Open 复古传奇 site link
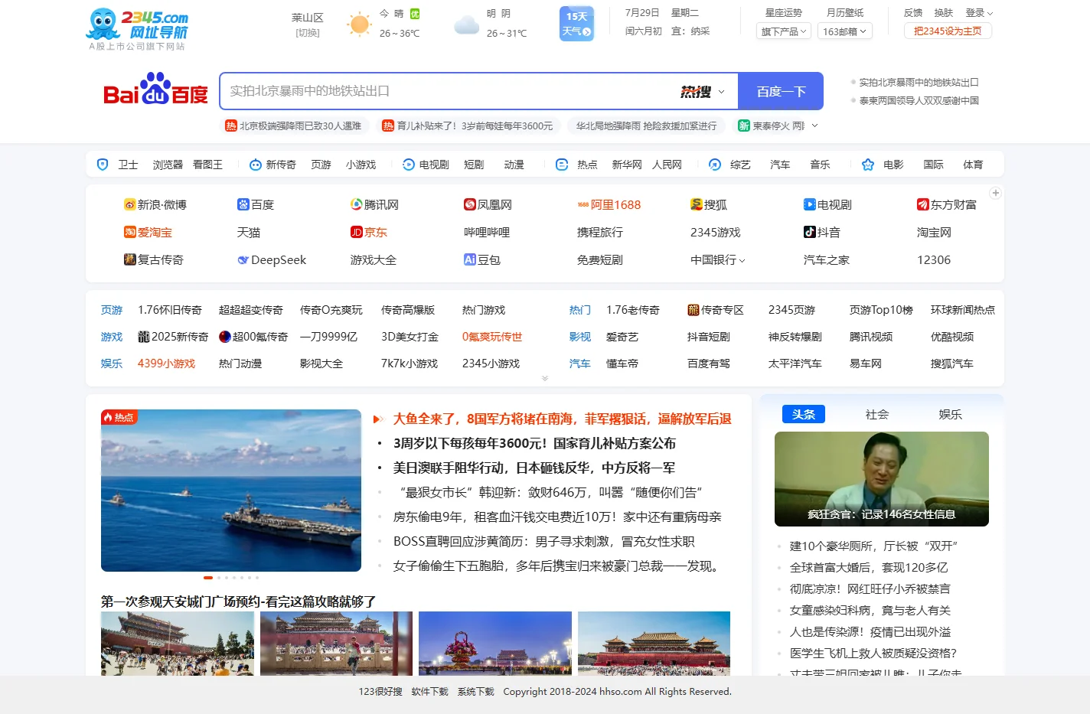Viewport: 1090px width, 714px height. (x=154, y=259)
